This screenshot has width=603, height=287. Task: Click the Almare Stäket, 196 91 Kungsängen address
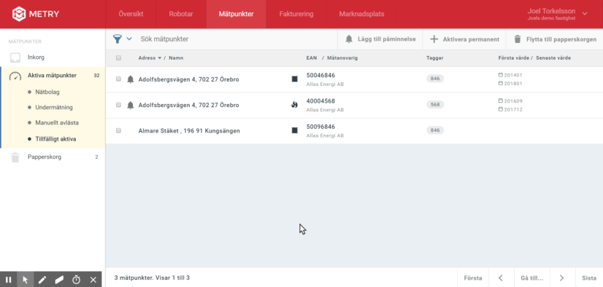click(x=189, y=131)
